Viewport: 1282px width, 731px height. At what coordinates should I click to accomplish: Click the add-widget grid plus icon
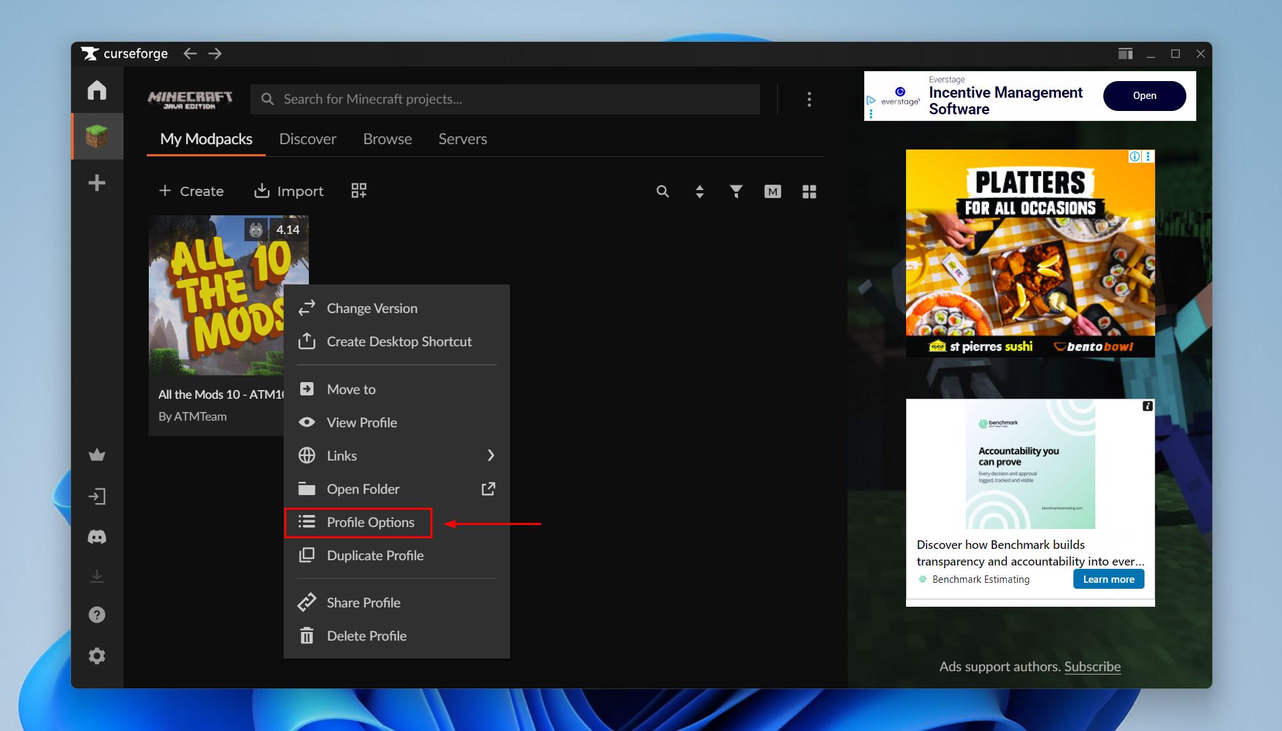pos(359,191)
